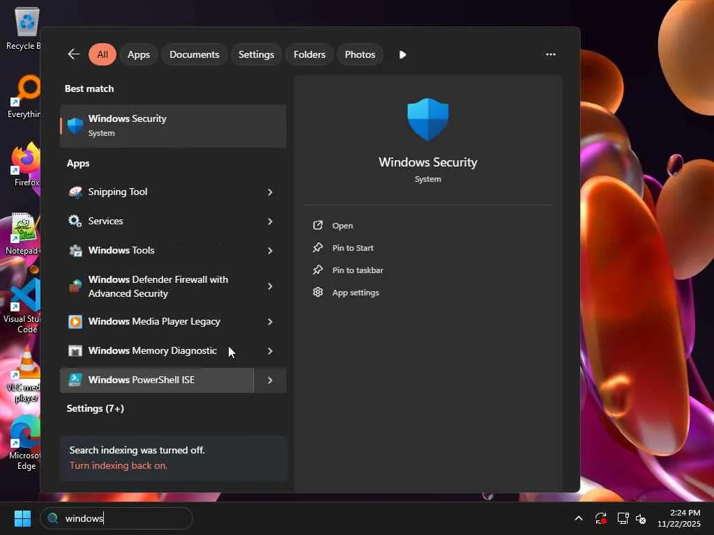Expand Windows Memory Diagnostic chevron
Viewport: 714px width, 535px height.
270,351
